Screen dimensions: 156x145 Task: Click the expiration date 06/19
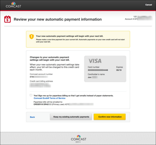pyautogui.click(x=119, y=70)
